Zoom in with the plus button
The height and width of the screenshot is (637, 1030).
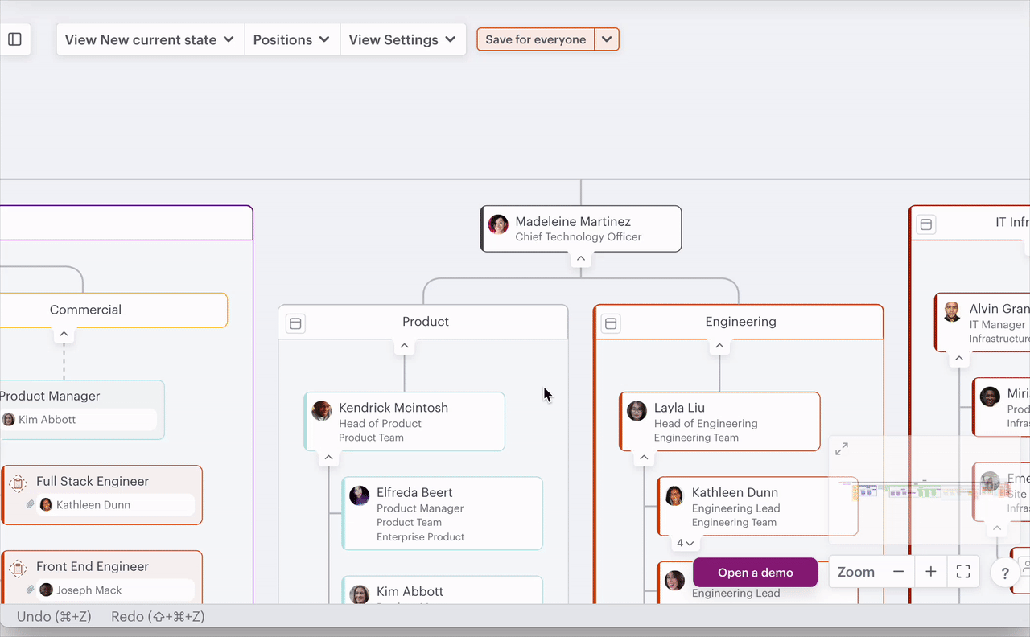(931, 572)
